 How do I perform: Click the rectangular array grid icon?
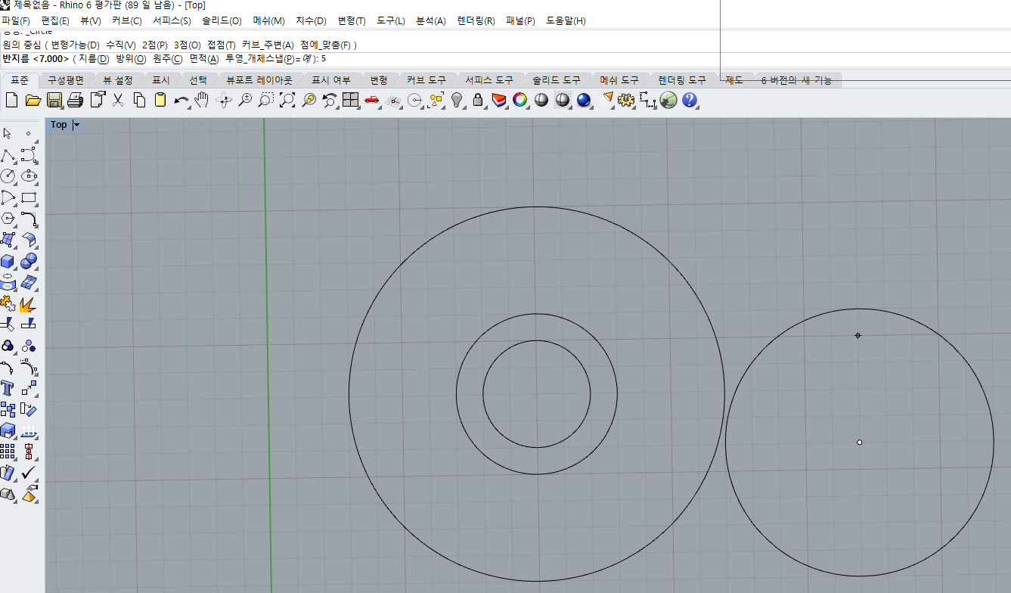pyautogui.click(x=8, y=452)
